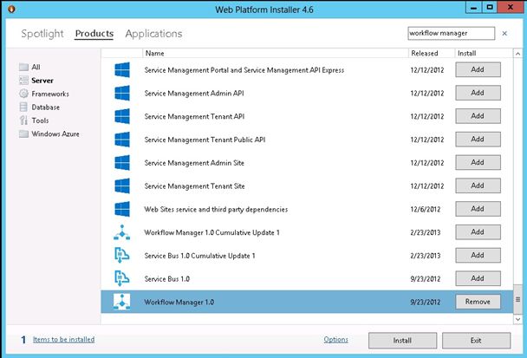527x358 pixels.
Task: Click the Database category icon
Action: pos(23,107)
